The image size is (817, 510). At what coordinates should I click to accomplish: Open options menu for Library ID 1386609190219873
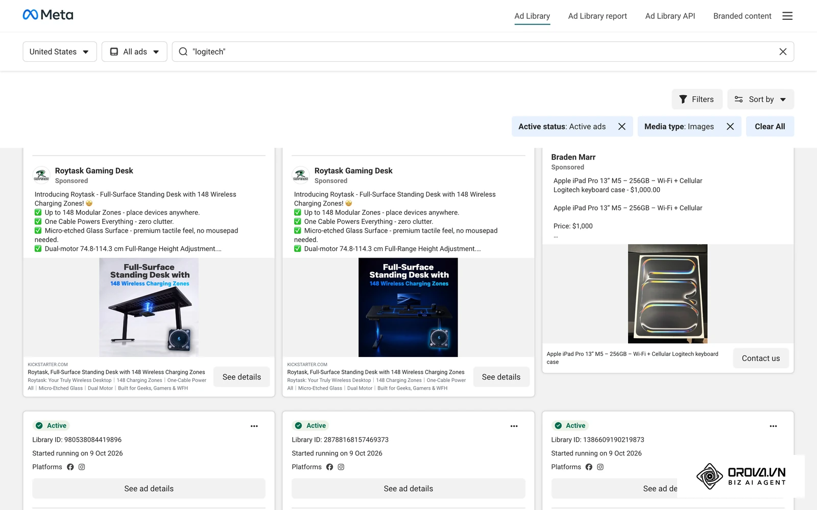pos(773,426)
